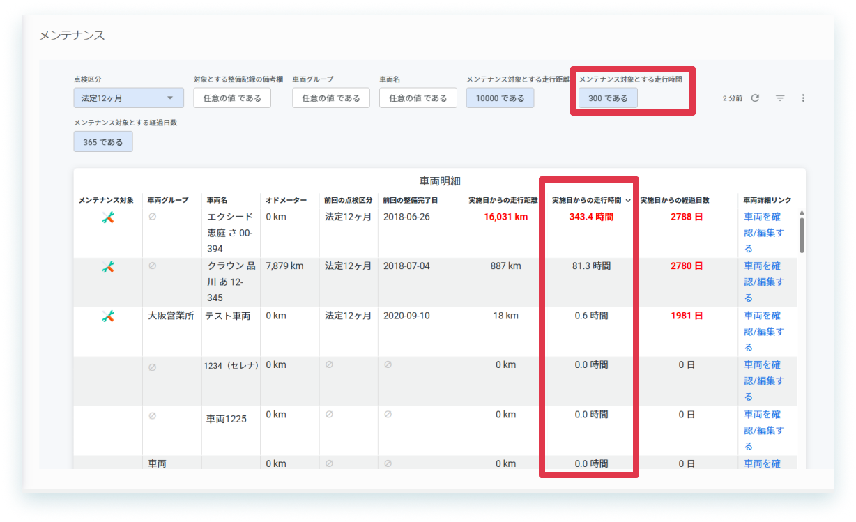Sort by 前回の点検区分 column header
Viewport: 856px width, 522px height.
pos(349,200)
